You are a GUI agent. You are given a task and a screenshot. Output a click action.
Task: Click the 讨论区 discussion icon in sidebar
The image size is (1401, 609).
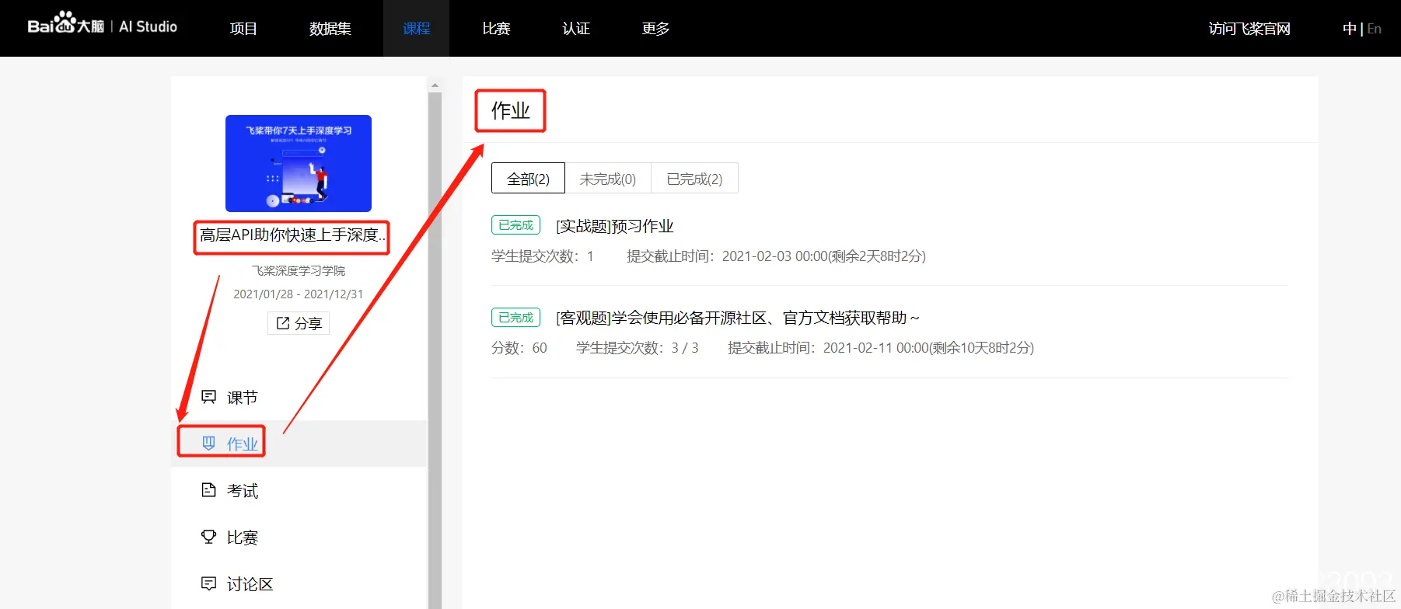pos(208,583)
